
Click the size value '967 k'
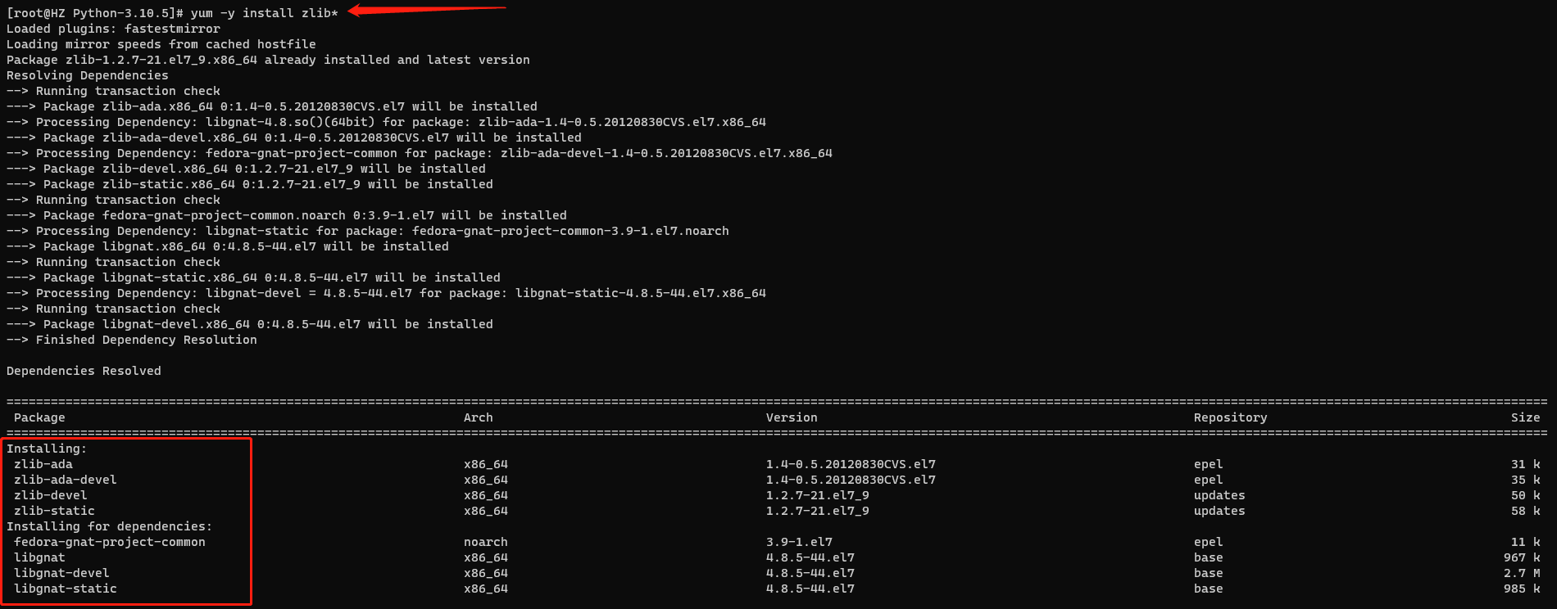point(1522,557)
